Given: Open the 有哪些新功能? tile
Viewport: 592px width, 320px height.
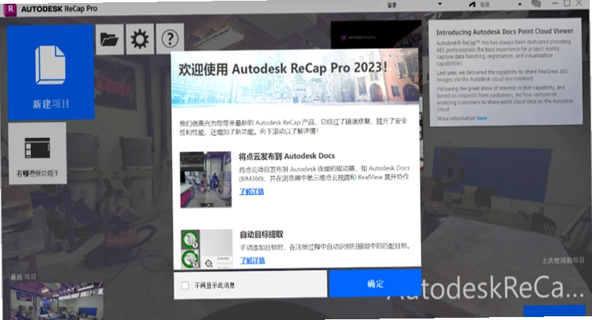Looking at the screenshot, I should point(37,153).
